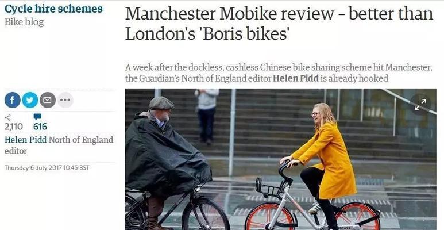The width and height of the screenshot is (444, 230).
Task: Expand the article photo to fullscreen
Action: (x=420, y=105)
